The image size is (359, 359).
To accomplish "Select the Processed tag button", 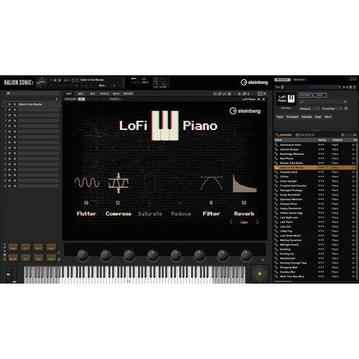I will [292, 117].
